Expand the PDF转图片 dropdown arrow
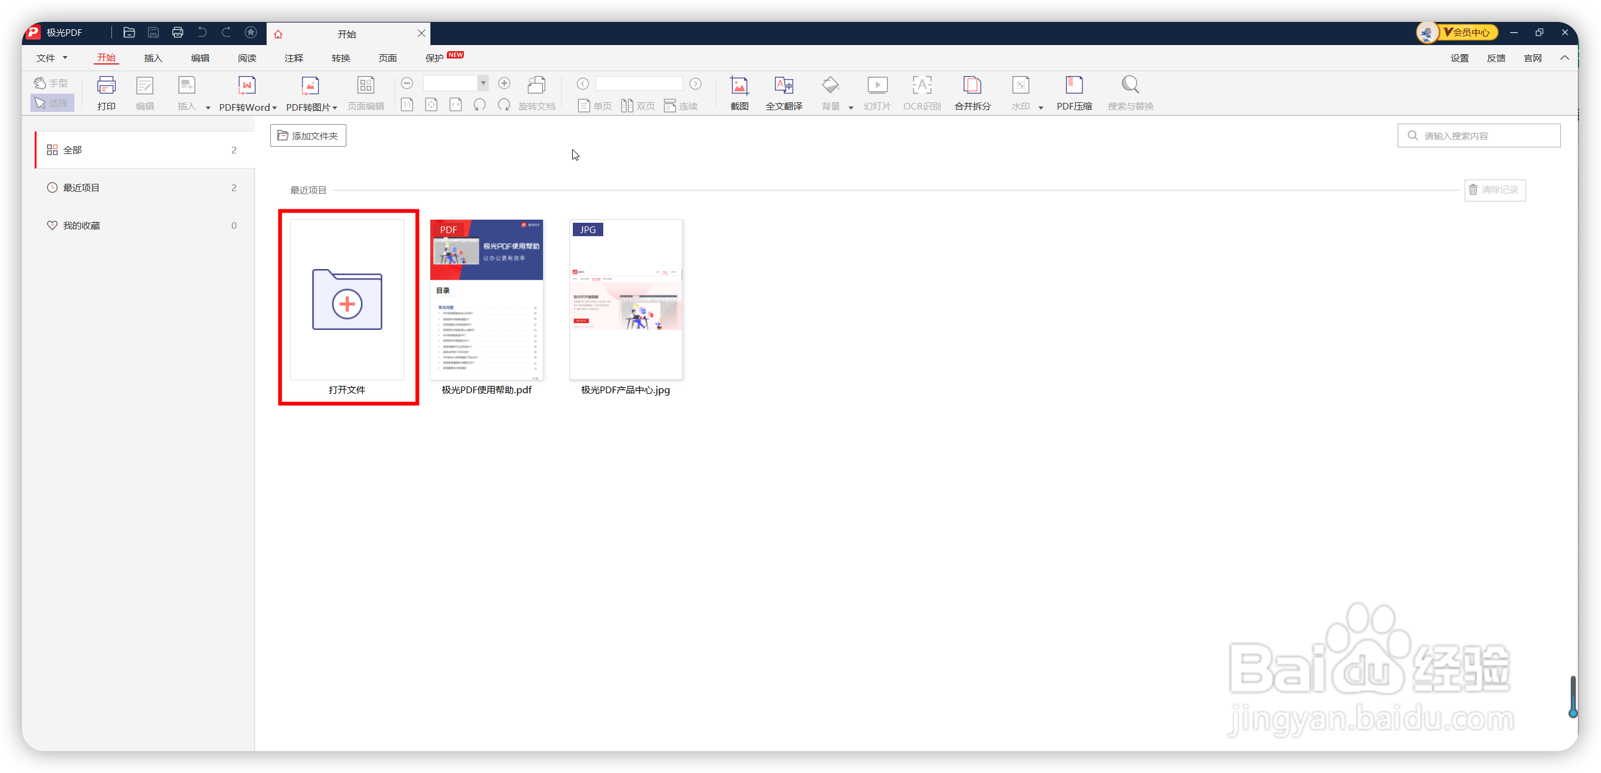 pyautogui.click(x=335, y=108)
